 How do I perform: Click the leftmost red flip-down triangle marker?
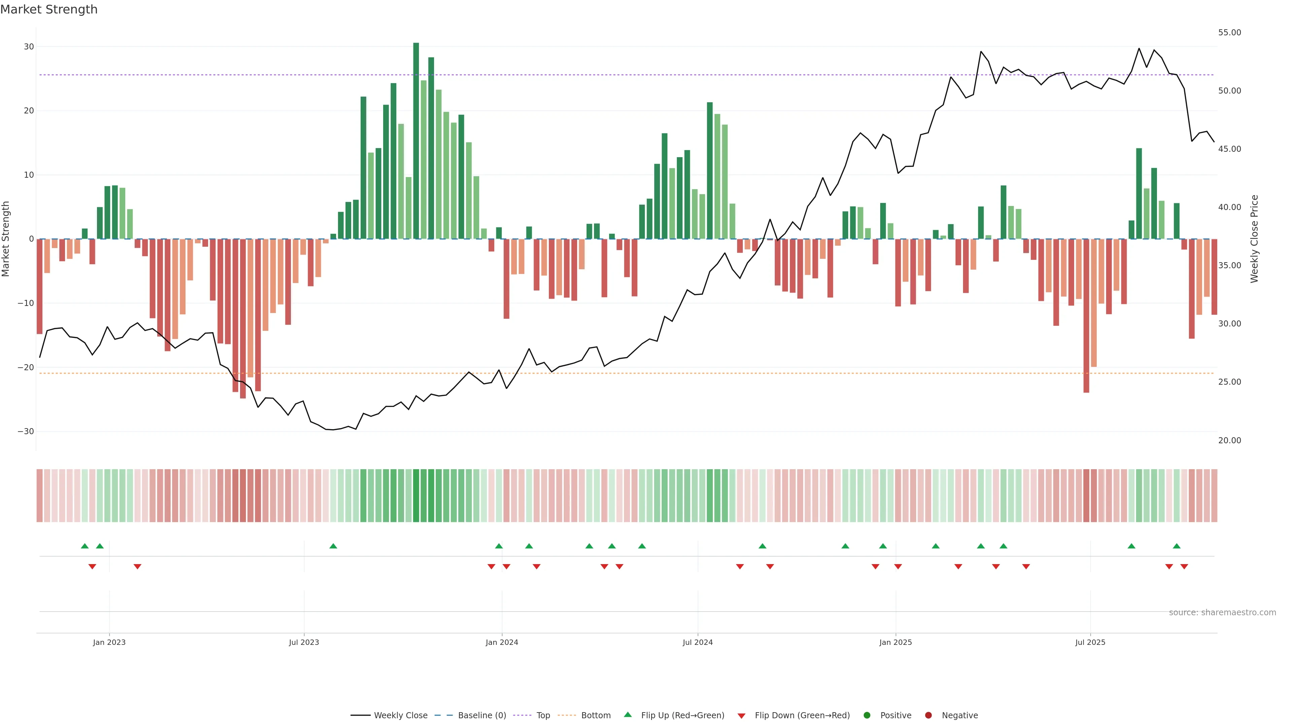[92, 566]
